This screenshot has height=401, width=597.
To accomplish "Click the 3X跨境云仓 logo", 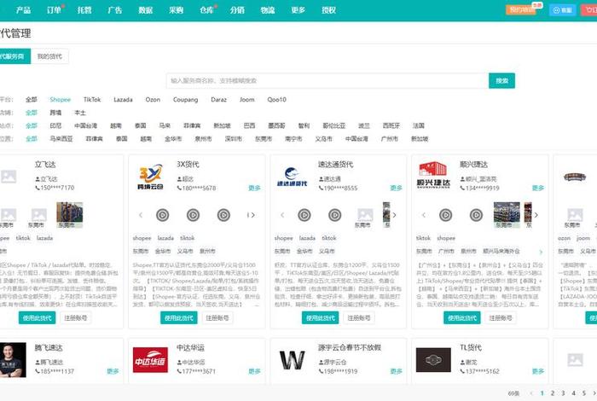I will pos(150,177).
